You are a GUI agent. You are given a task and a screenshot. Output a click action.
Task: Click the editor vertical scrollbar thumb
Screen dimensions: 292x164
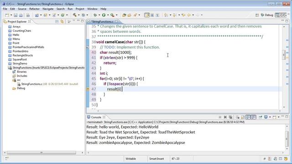284,55
